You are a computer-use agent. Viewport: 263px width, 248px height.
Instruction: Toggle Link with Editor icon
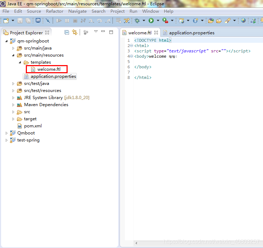tap(75, 32)
